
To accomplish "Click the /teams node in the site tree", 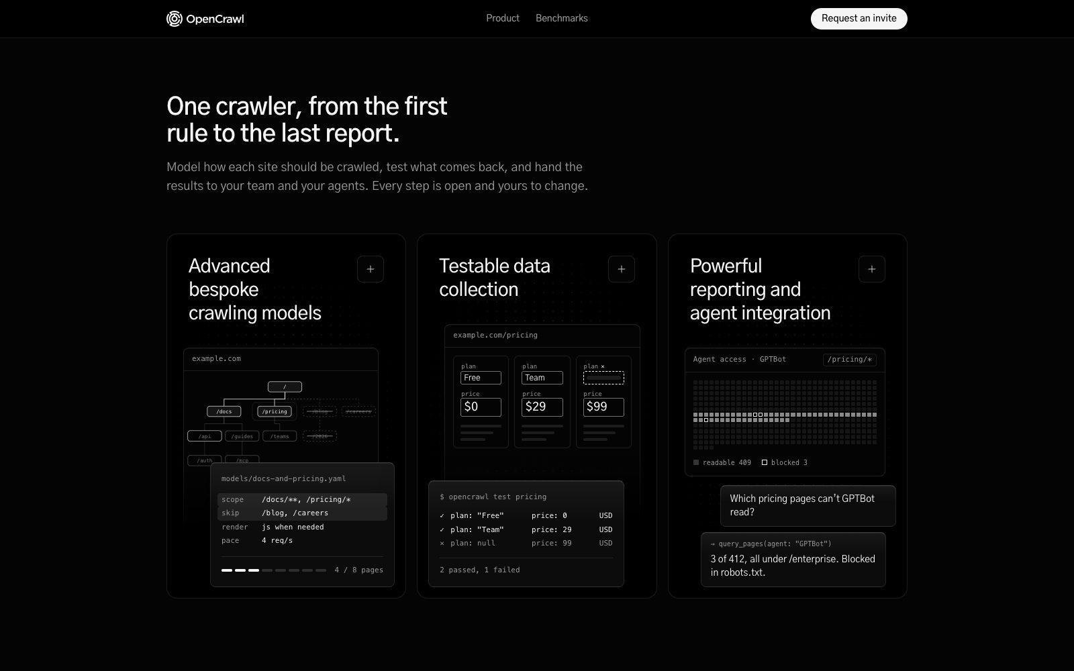I will [x=280, y=436].
